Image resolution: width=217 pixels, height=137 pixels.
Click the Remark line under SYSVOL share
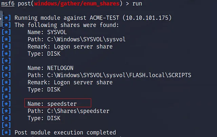tap(70, 47)
